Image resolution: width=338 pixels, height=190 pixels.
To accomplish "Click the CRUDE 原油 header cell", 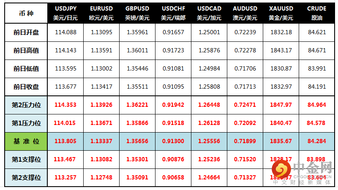I will pyautogui.click(x=316, y=13).
